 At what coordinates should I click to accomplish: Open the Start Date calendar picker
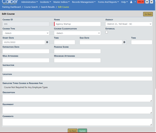point(47,42)
